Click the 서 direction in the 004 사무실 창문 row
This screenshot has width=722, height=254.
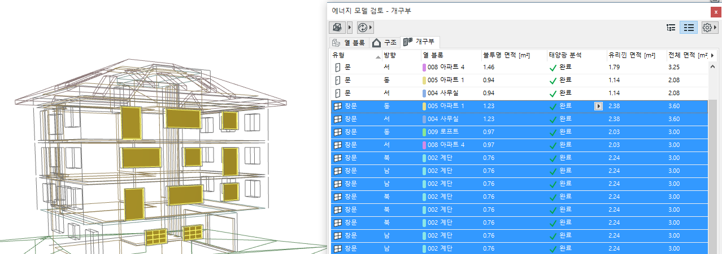(386, 119)
